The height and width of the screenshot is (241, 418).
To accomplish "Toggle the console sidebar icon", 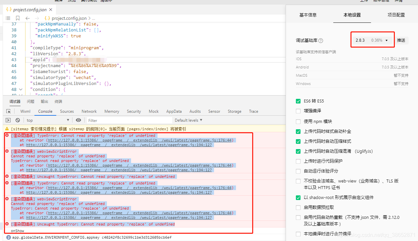I will [x=8, y=120].
